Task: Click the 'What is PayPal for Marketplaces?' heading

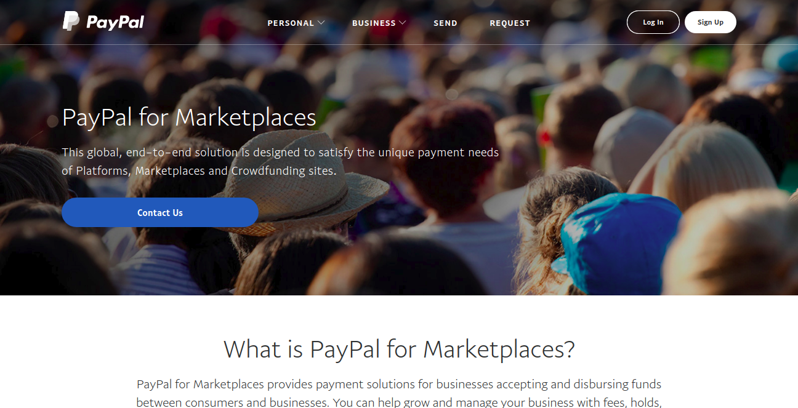Action: click(399, 350)
